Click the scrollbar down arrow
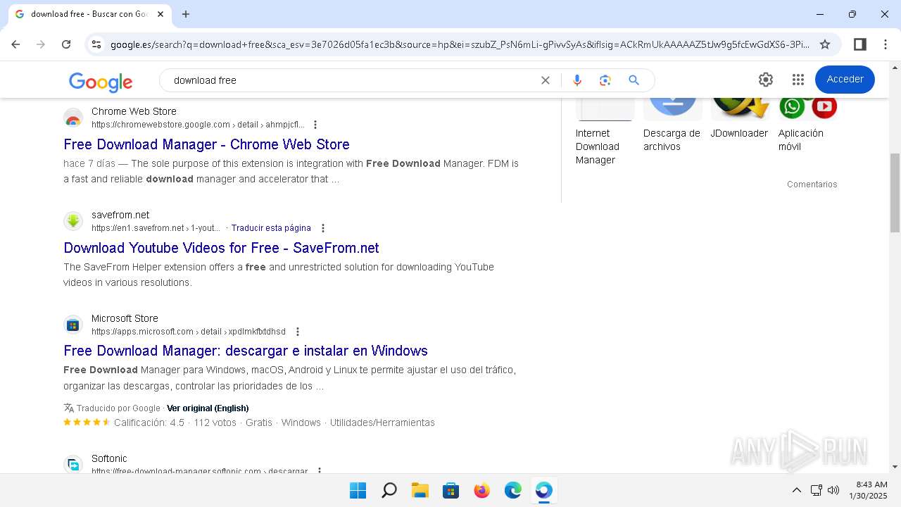Image resolution: width=901 pixels, height=507 pixels. click(x=895, y=467)
